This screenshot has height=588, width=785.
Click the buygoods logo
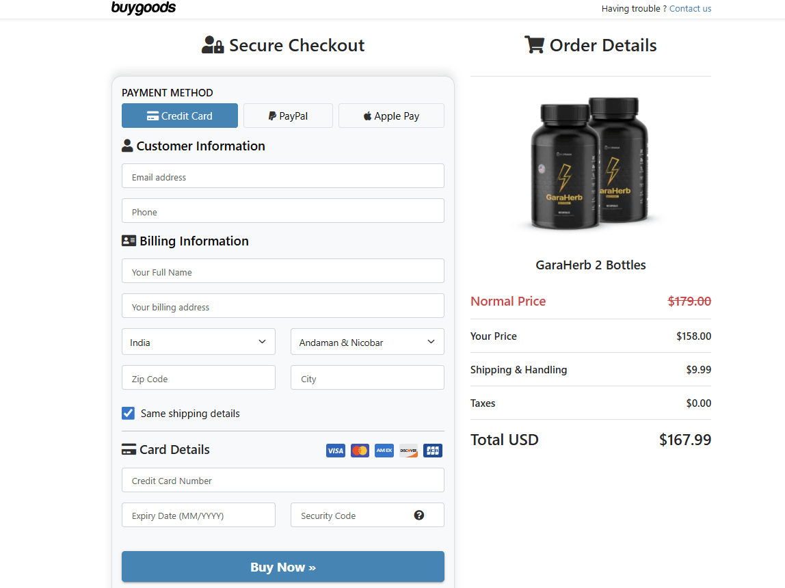143,8
